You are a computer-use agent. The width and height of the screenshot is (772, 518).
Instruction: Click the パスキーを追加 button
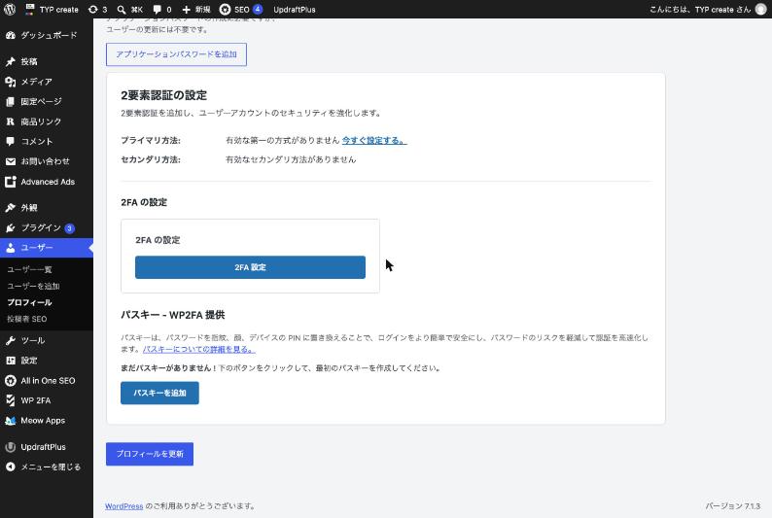coord(159,393)
